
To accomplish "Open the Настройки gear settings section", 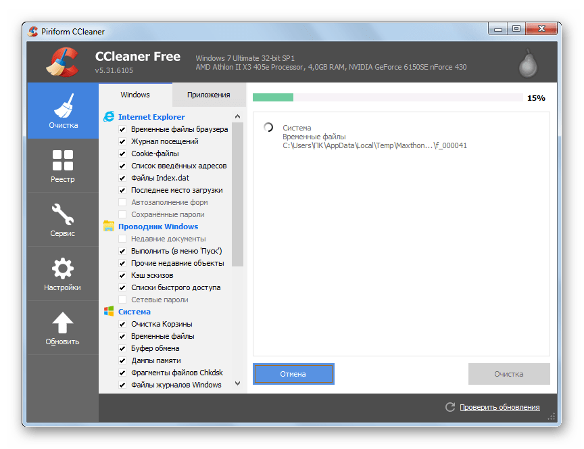I will coord(63,273).
